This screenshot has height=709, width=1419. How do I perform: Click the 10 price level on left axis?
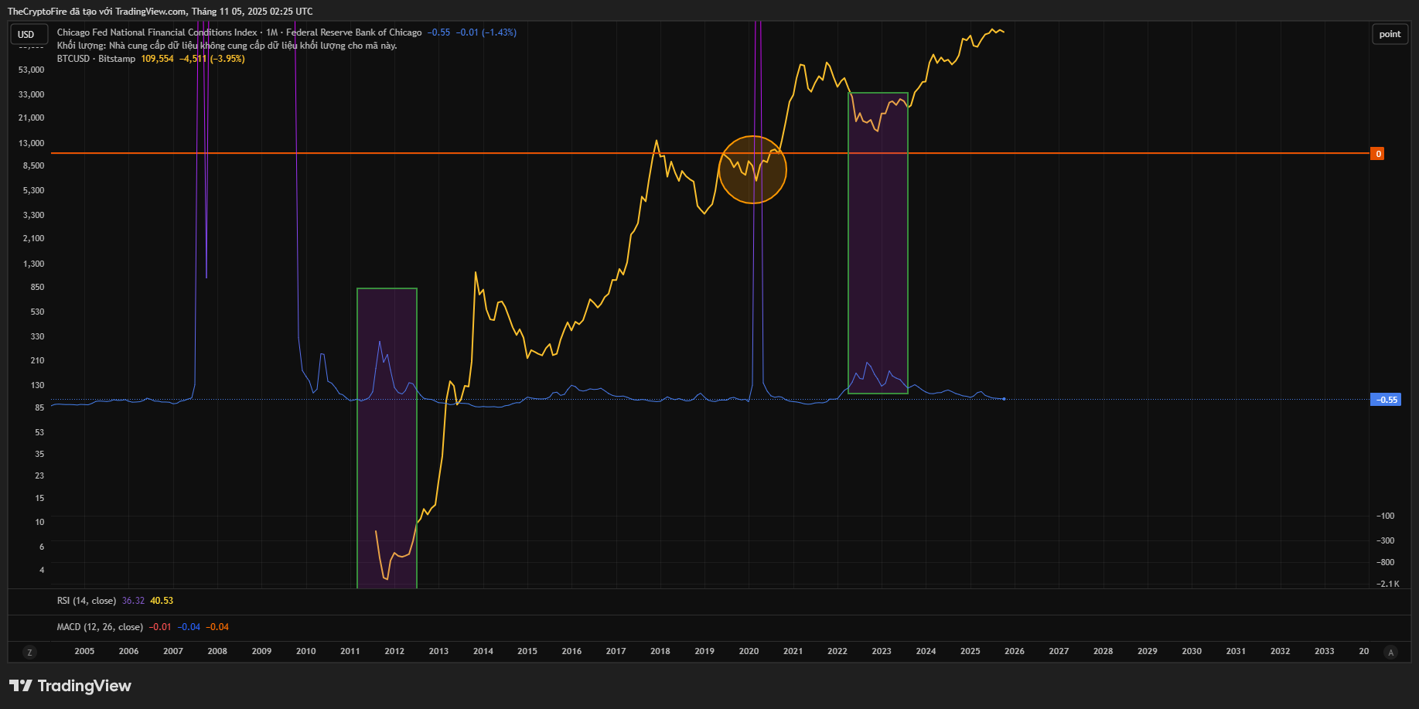coord(39,522)
